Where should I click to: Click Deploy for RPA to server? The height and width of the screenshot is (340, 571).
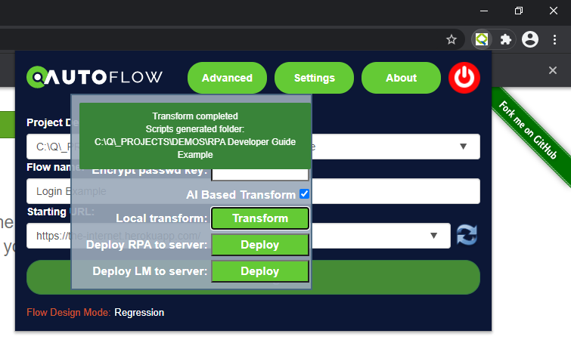pos(260,245)
